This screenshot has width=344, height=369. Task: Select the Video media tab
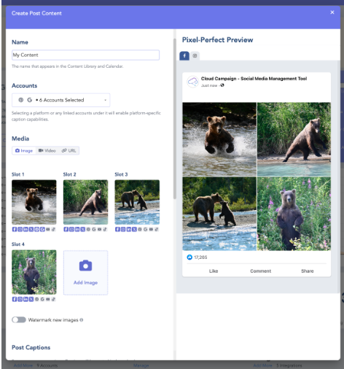coord(47,151)
